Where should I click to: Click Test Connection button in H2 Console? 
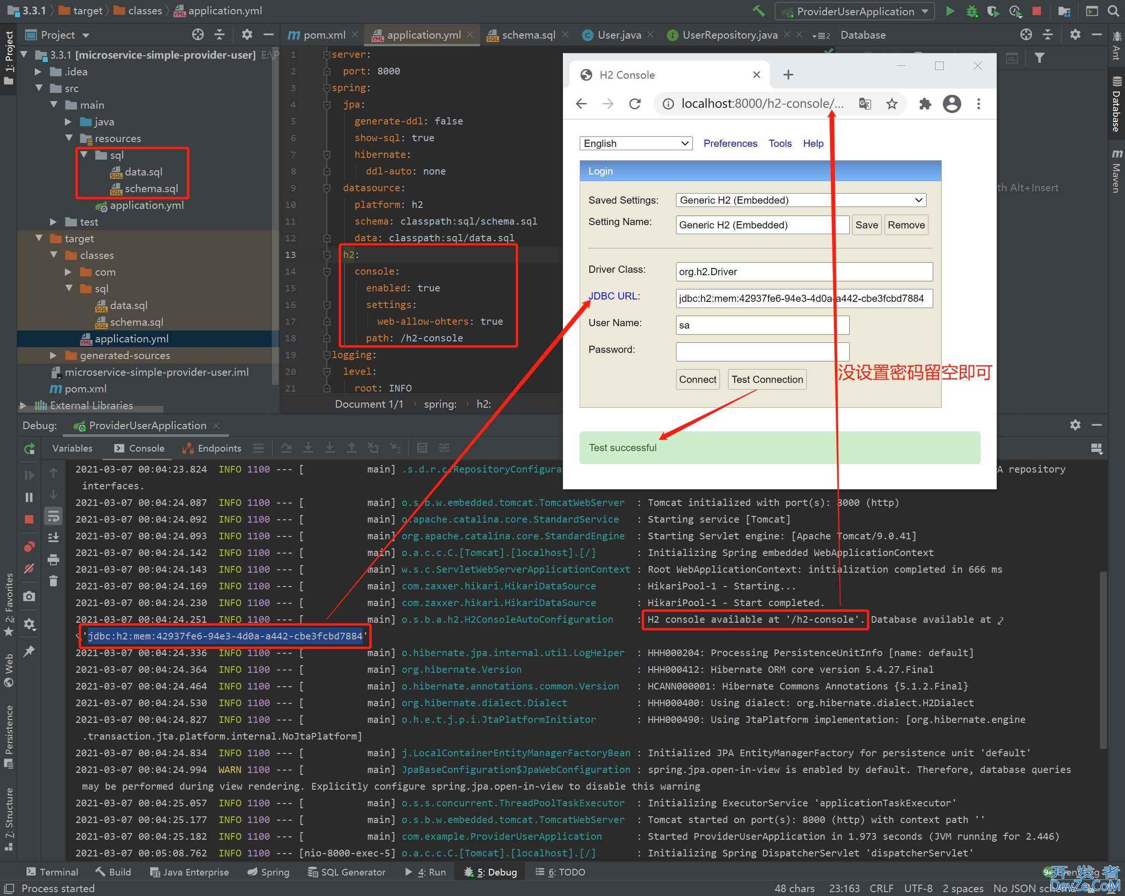(x=767, y=379)
